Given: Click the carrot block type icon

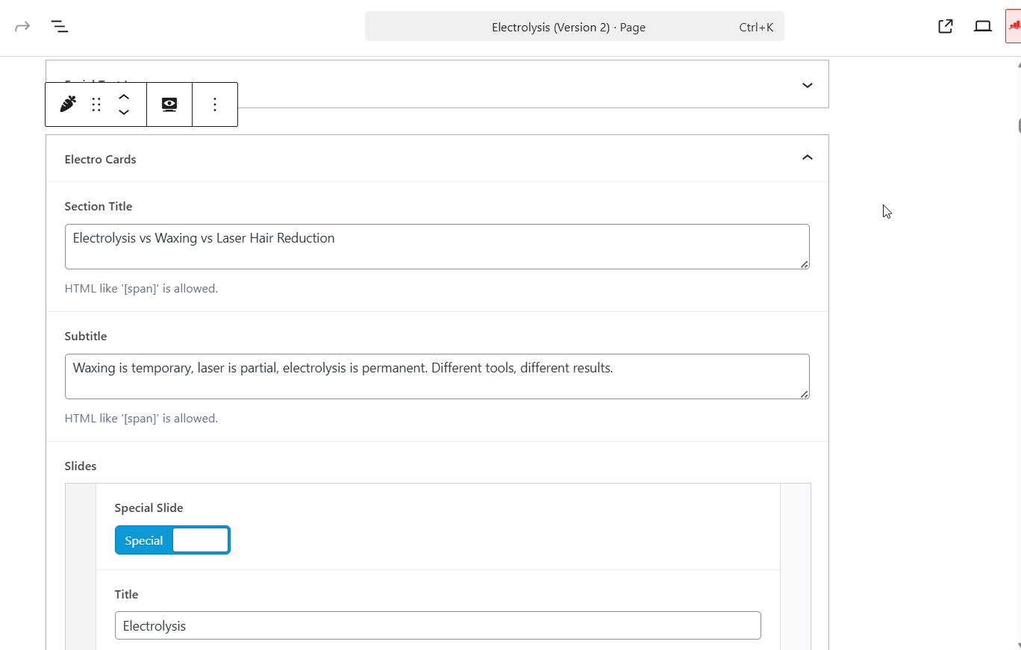Looking at the screenshot, I should click(68, 104).
